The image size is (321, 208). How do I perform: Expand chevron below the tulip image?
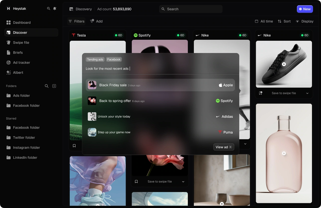[183, 182]
